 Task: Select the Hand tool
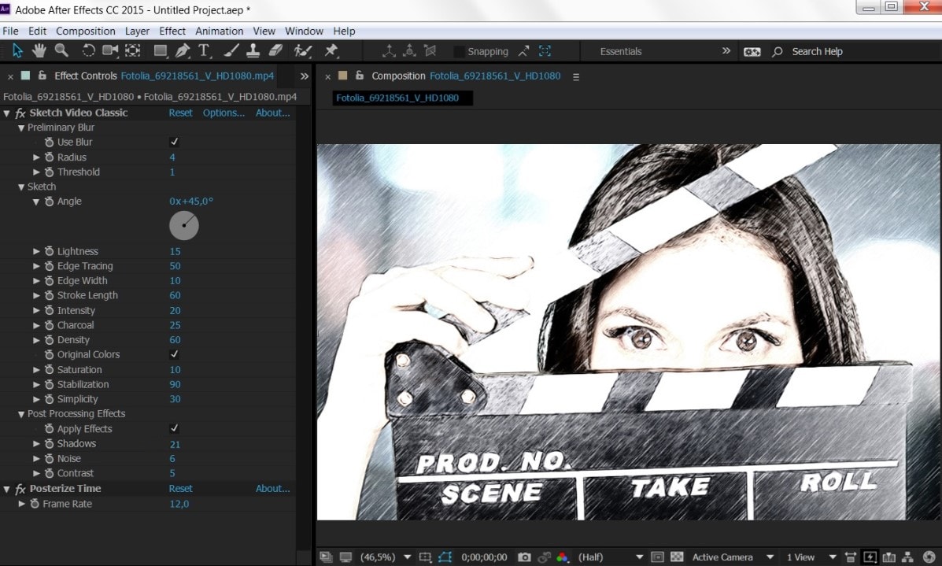(38, 51)
